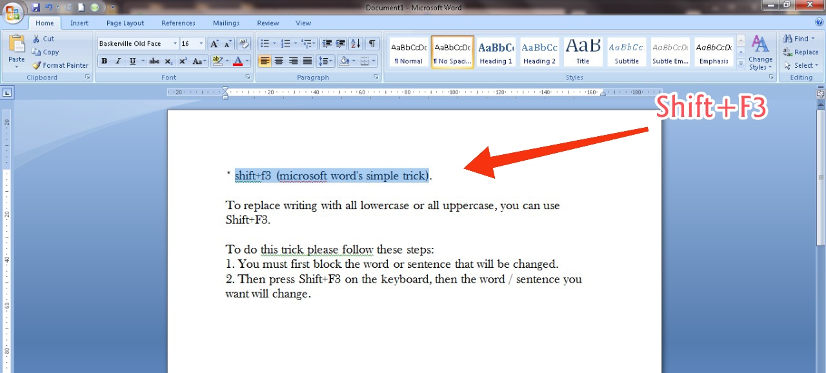Image resolution: width=826 pixels, height=373 pixels.
Task: Toggle strikethrough formatting
Action: (154, 61)
